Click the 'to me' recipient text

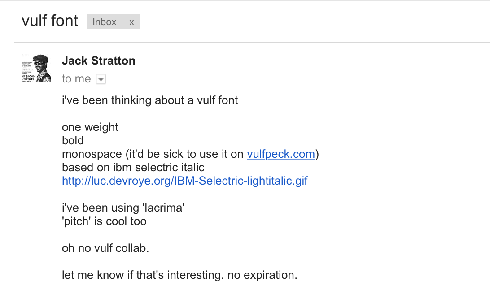click(76, 79)
